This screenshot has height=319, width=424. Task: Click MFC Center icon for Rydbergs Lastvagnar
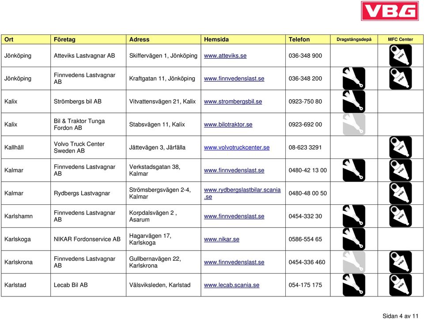click(x=401, y=193)
